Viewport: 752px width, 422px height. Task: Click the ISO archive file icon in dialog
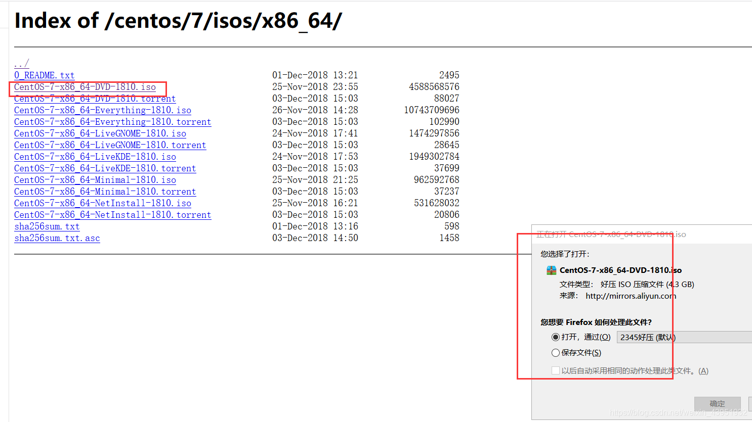(552, 270)
